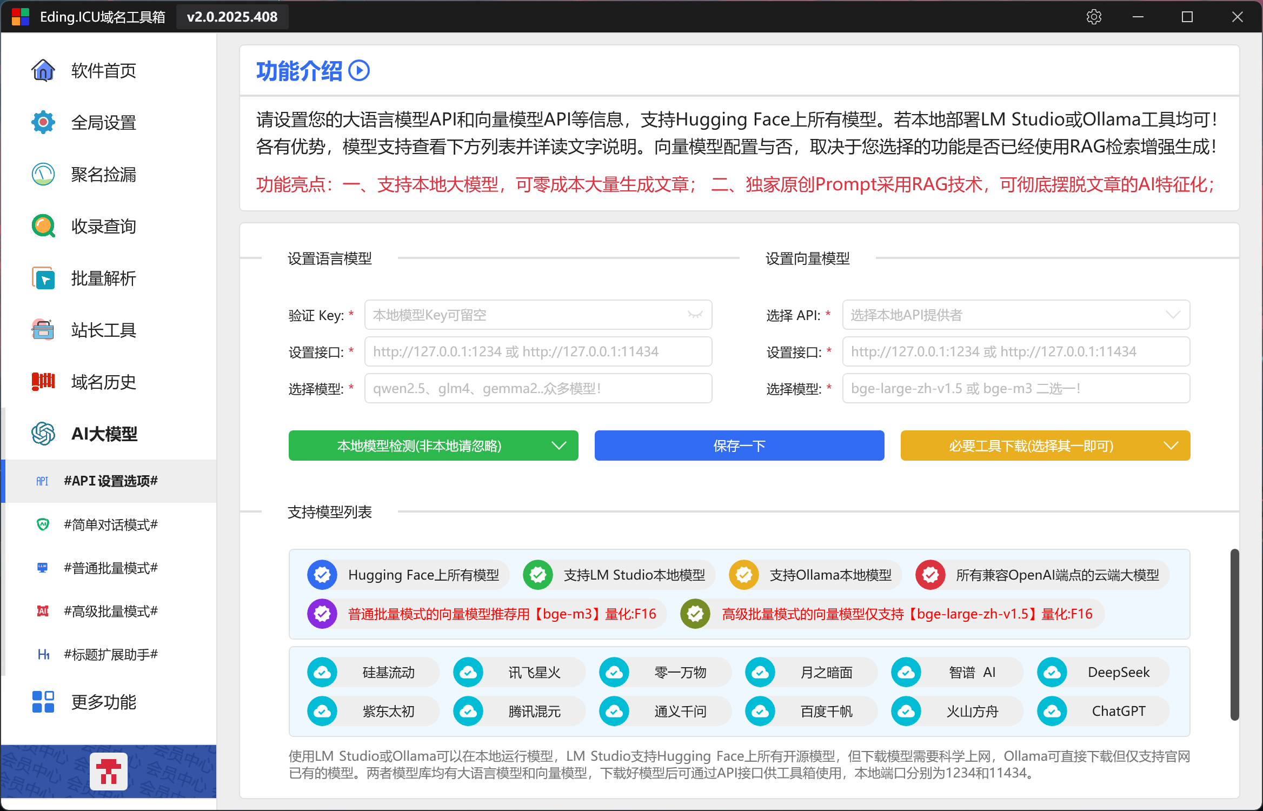Open the #标题扩展助手# menu item
The image size is (1263, 811).
coord(109,654)
